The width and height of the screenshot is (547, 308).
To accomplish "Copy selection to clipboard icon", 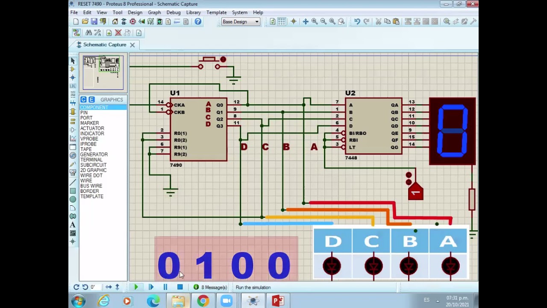I will click(x=387, y=21).
